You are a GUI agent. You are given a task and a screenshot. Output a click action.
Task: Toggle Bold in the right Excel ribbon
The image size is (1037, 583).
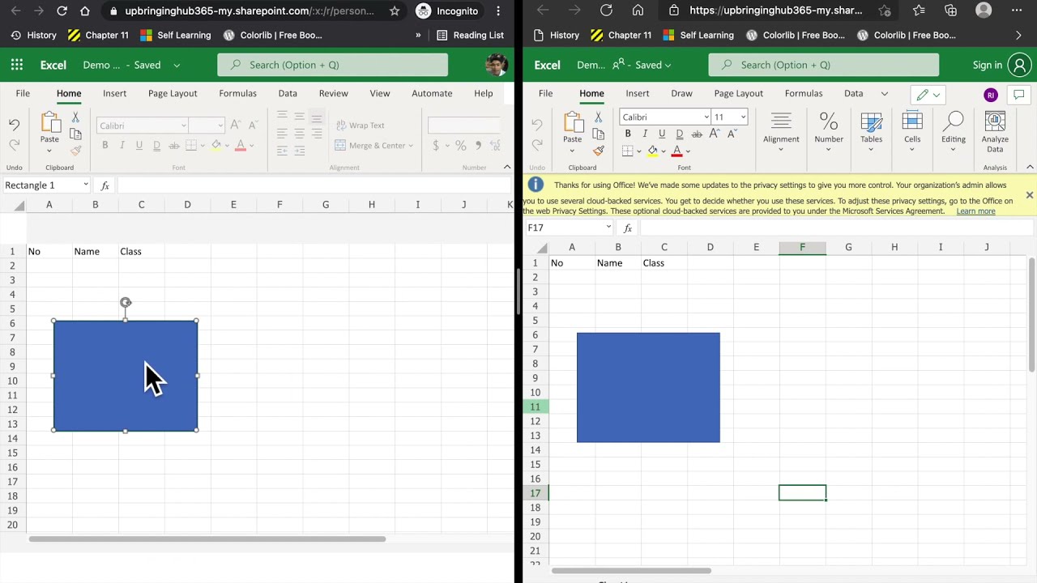(x=628, y=134)
